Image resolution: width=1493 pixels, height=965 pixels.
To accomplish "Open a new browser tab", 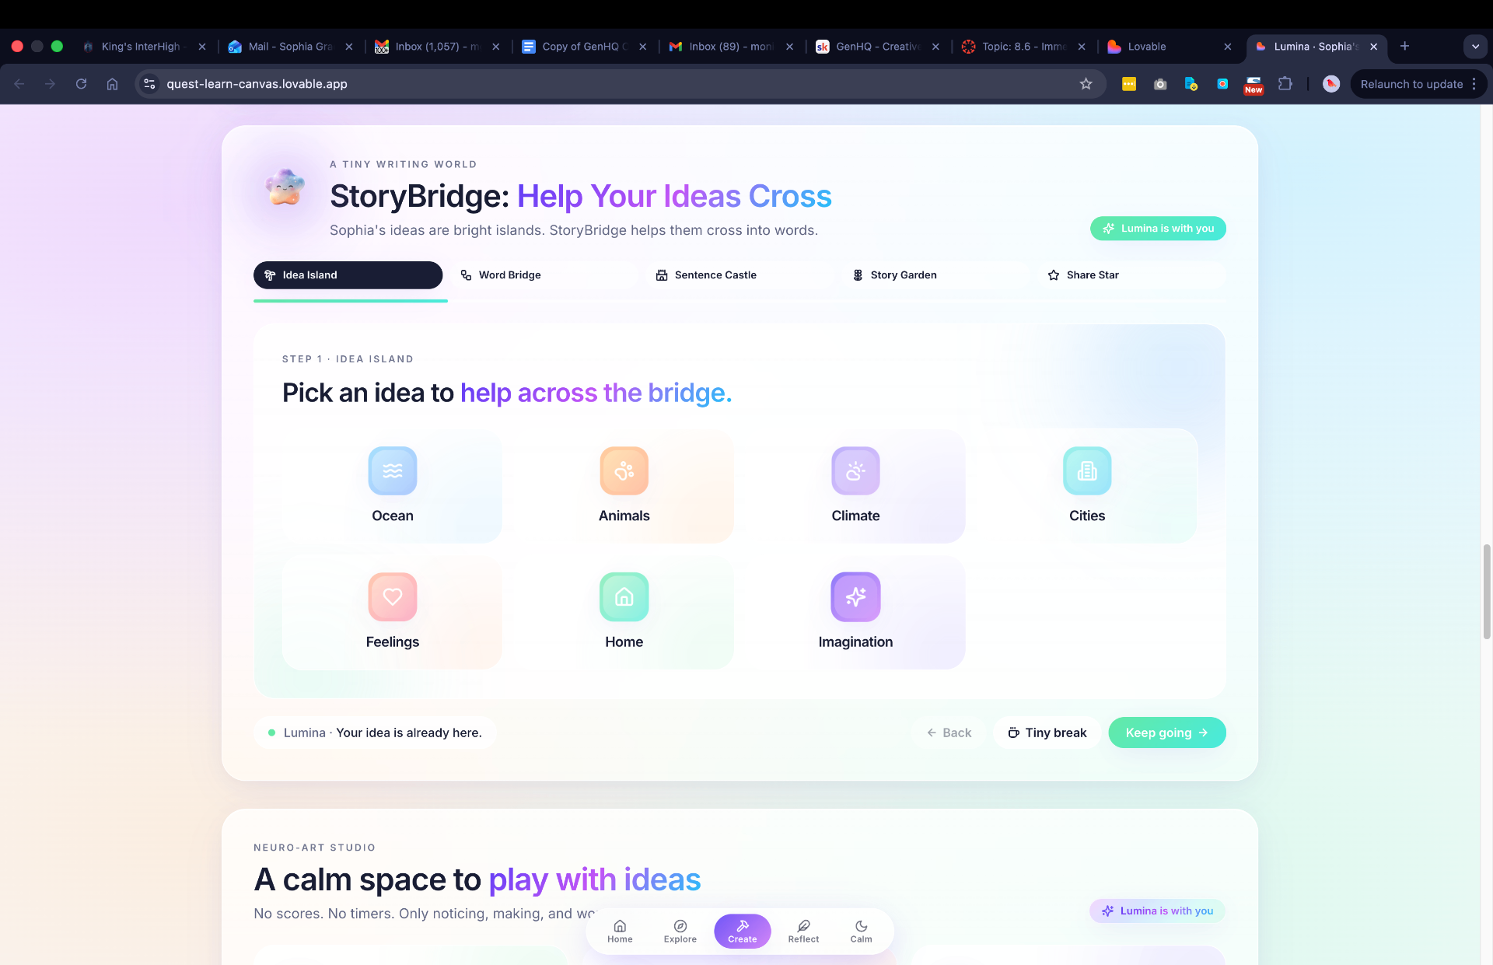I will pos(1404,47).
